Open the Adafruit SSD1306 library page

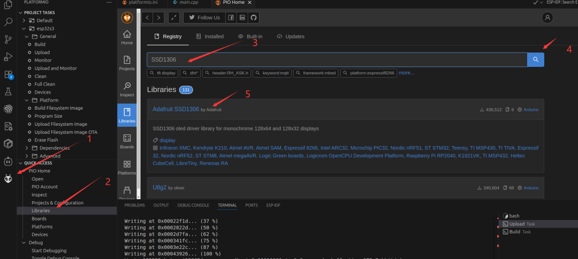176,109
